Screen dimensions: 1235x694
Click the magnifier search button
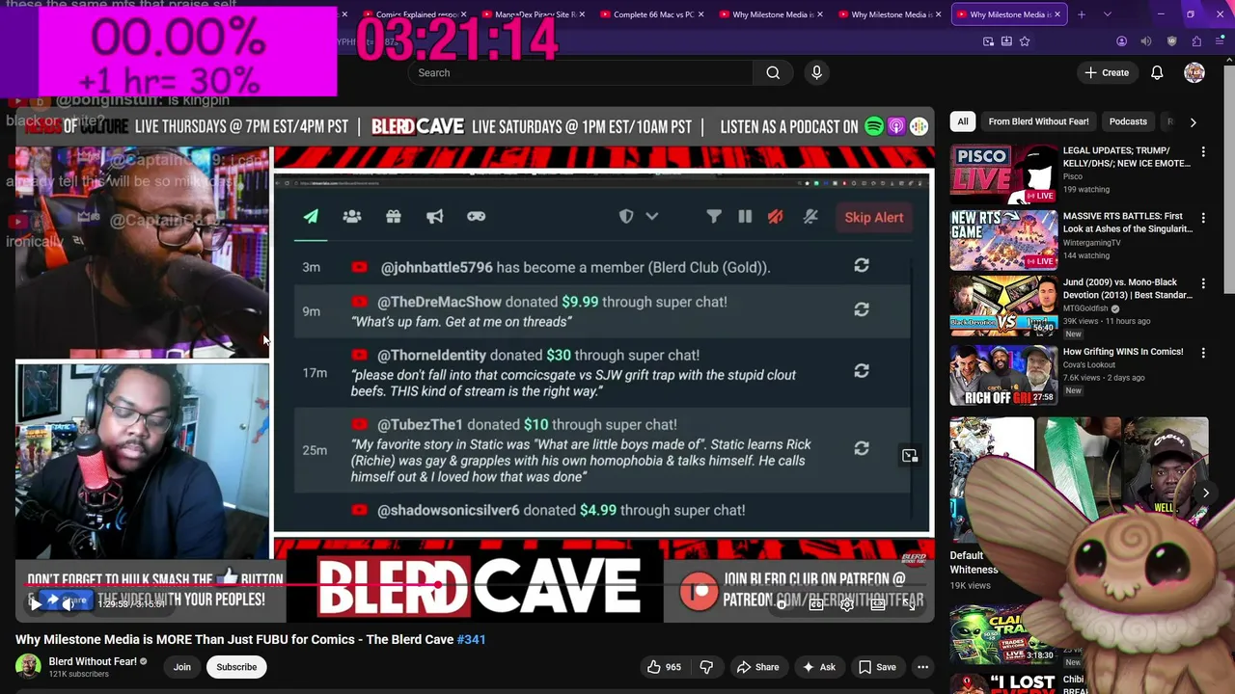pos(773,72)
